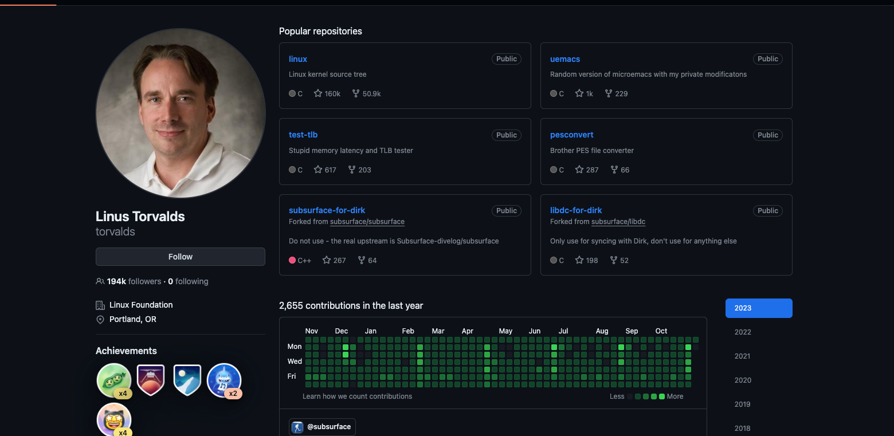Open the subsurface/subsurface upstream link

(367, 222)
